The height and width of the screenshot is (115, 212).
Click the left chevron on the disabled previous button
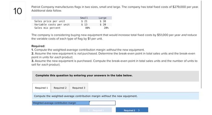click(89, 110)
